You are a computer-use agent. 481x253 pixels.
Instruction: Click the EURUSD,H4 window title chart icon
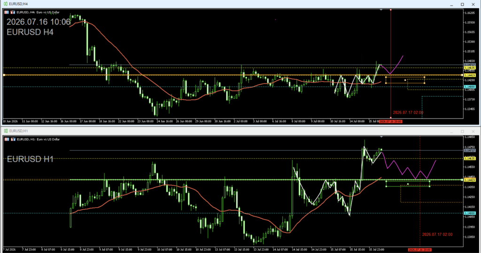tap(6, 4)
